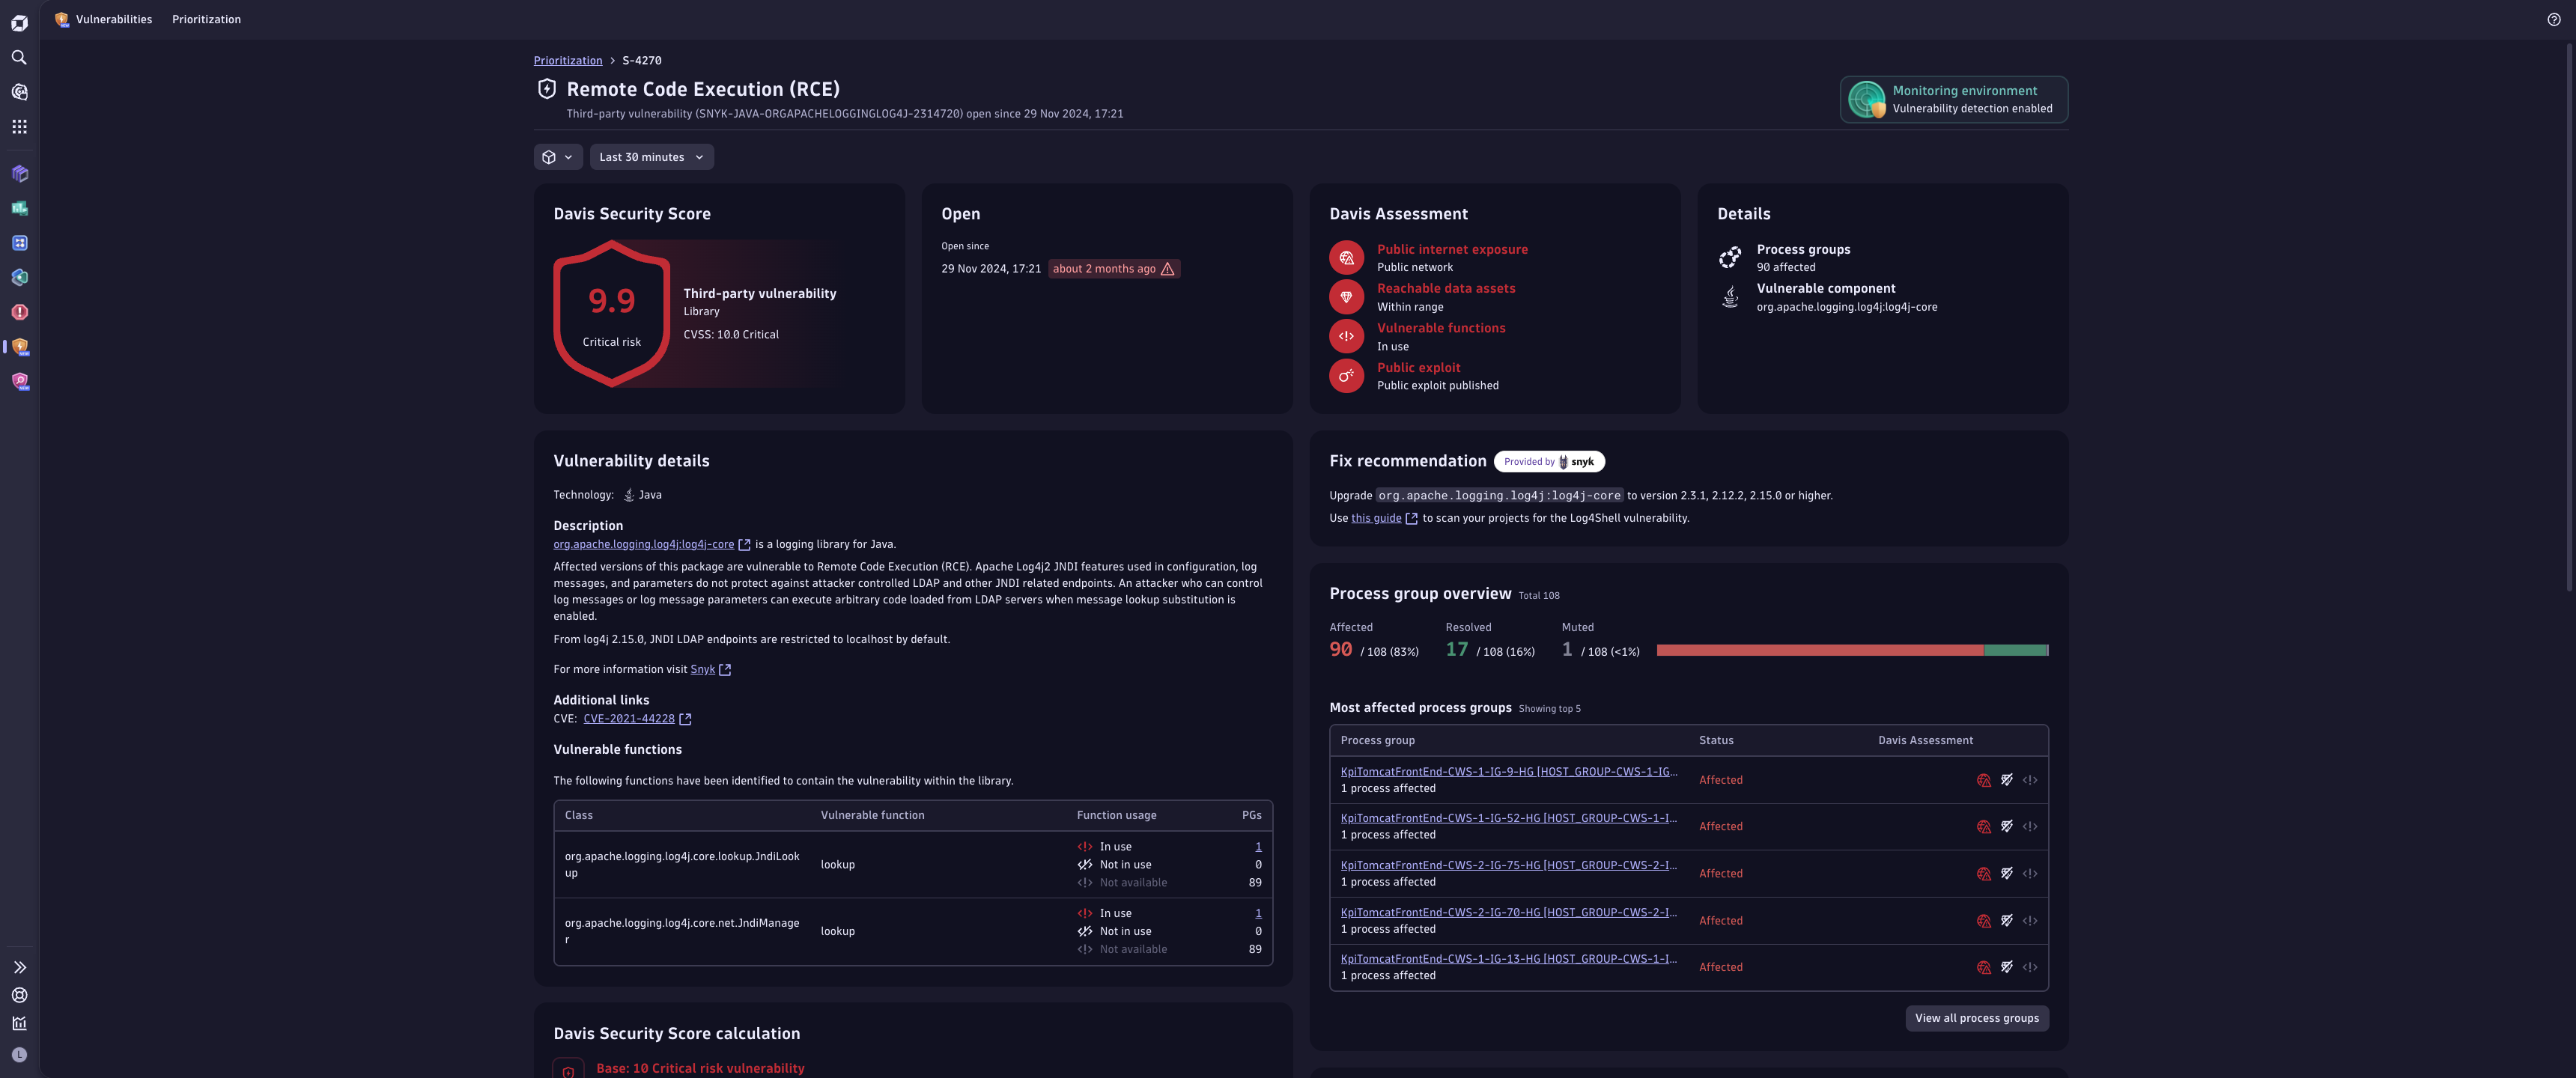
Task: Open the app launcher grid icon
Action: pos(19,126)
